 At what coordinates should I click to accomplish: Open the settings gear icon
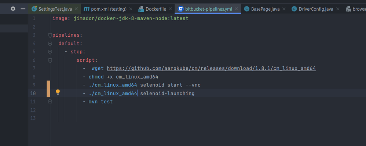(x=13, y=9)
